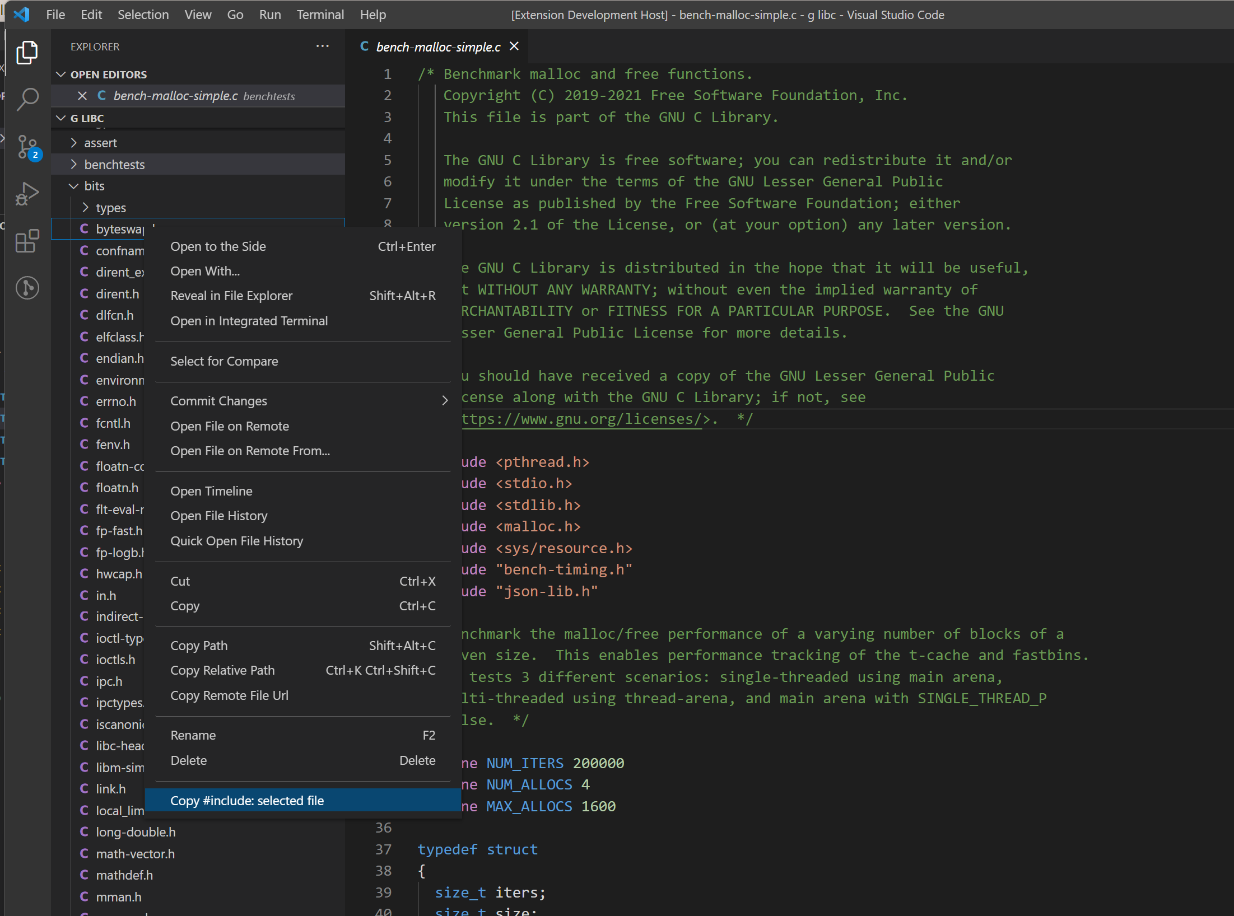Click Reveal in File Explorer option
This screenshot has width=1234, height=916.
231,296
